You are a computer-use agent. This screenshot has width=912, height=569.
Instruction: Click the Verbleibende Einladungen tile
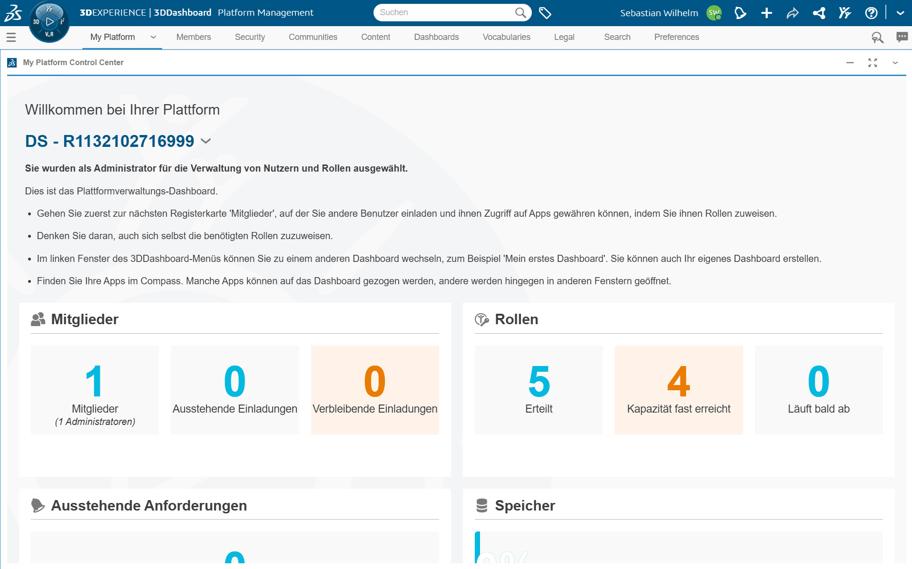point(375,390)
